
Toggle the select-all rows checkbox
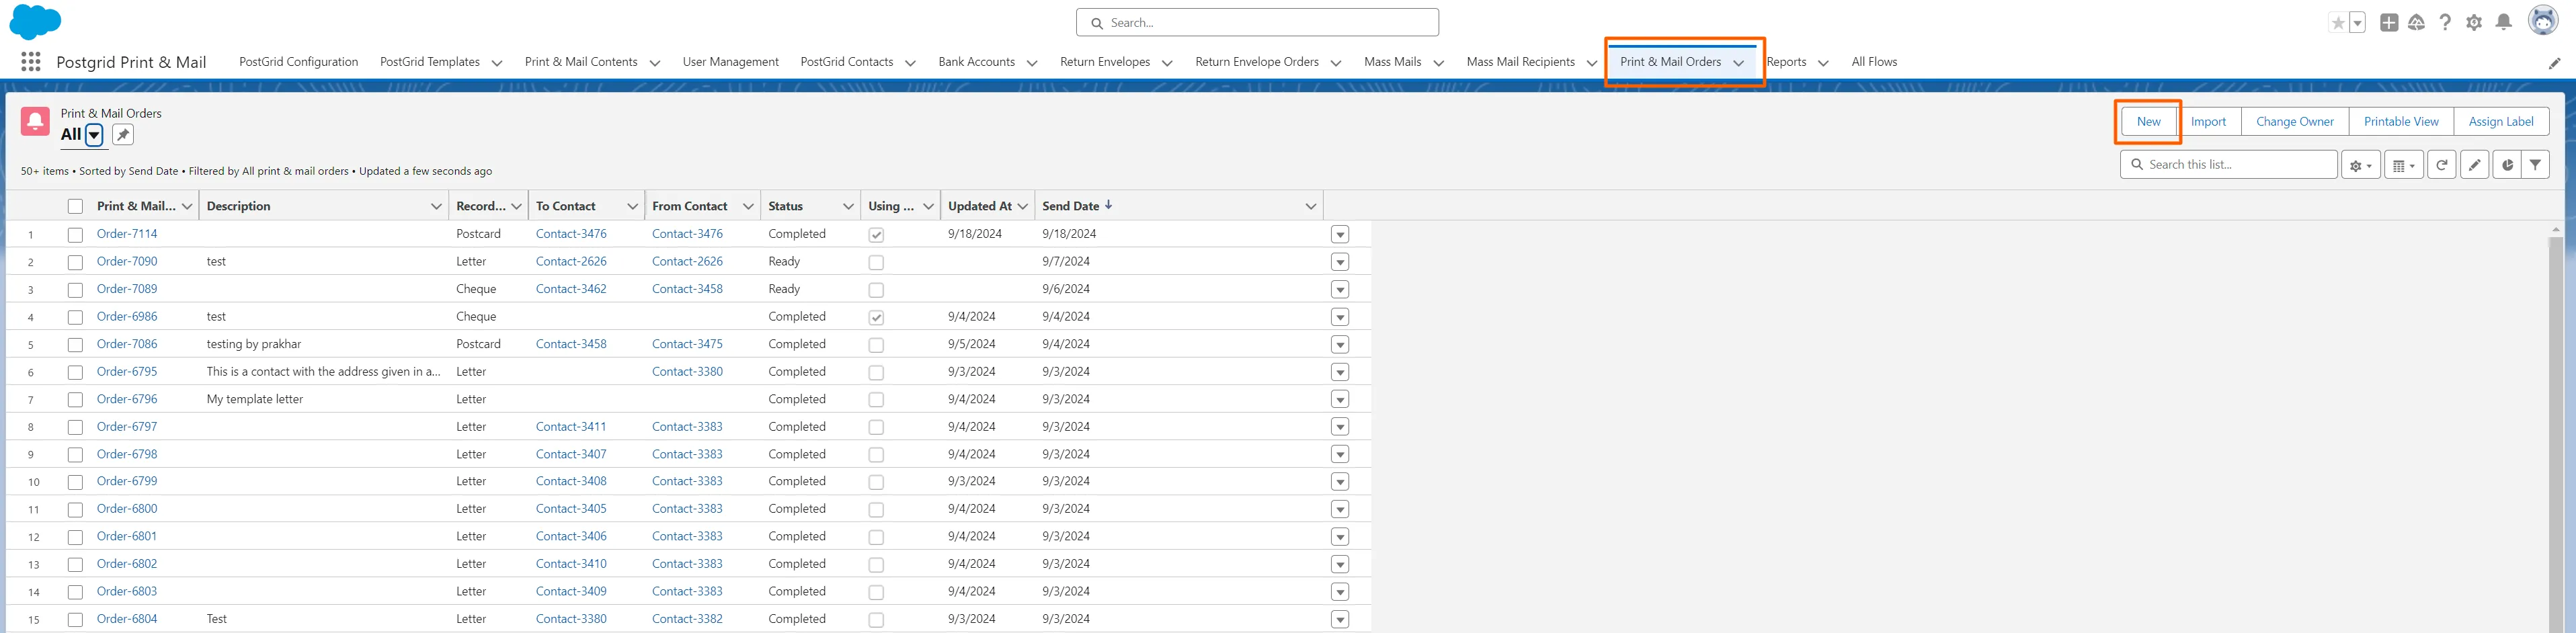(75, 207)
